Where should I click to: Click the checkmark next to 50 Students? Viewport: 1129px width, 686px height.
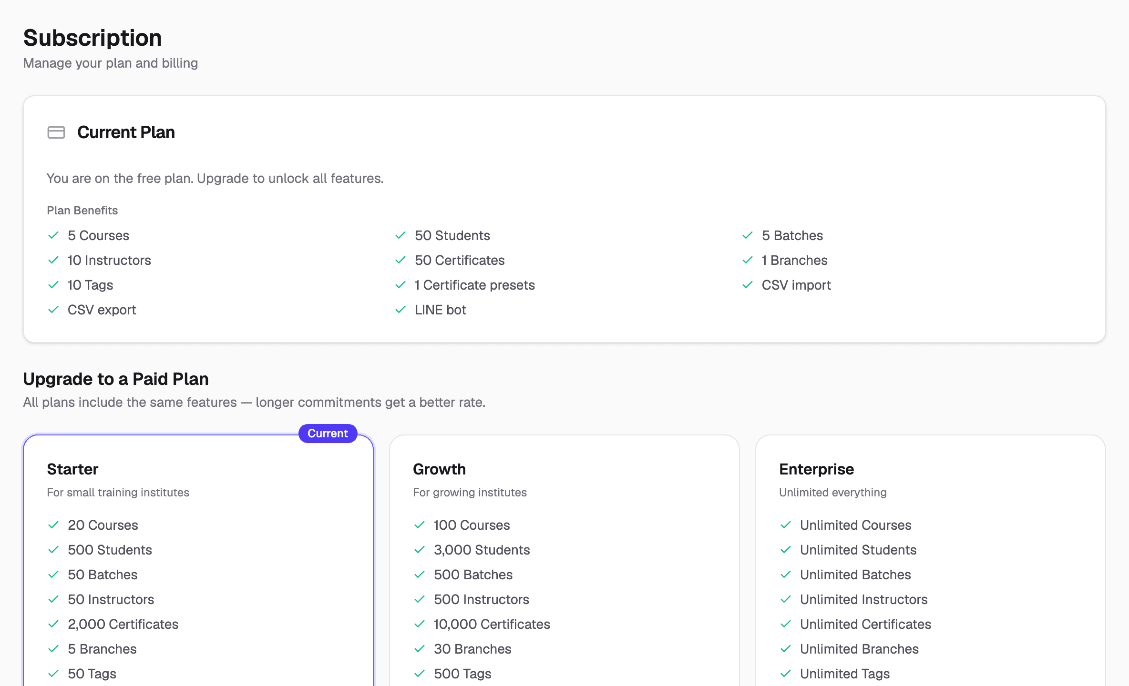pyautogui.click(x=400, y=235)
